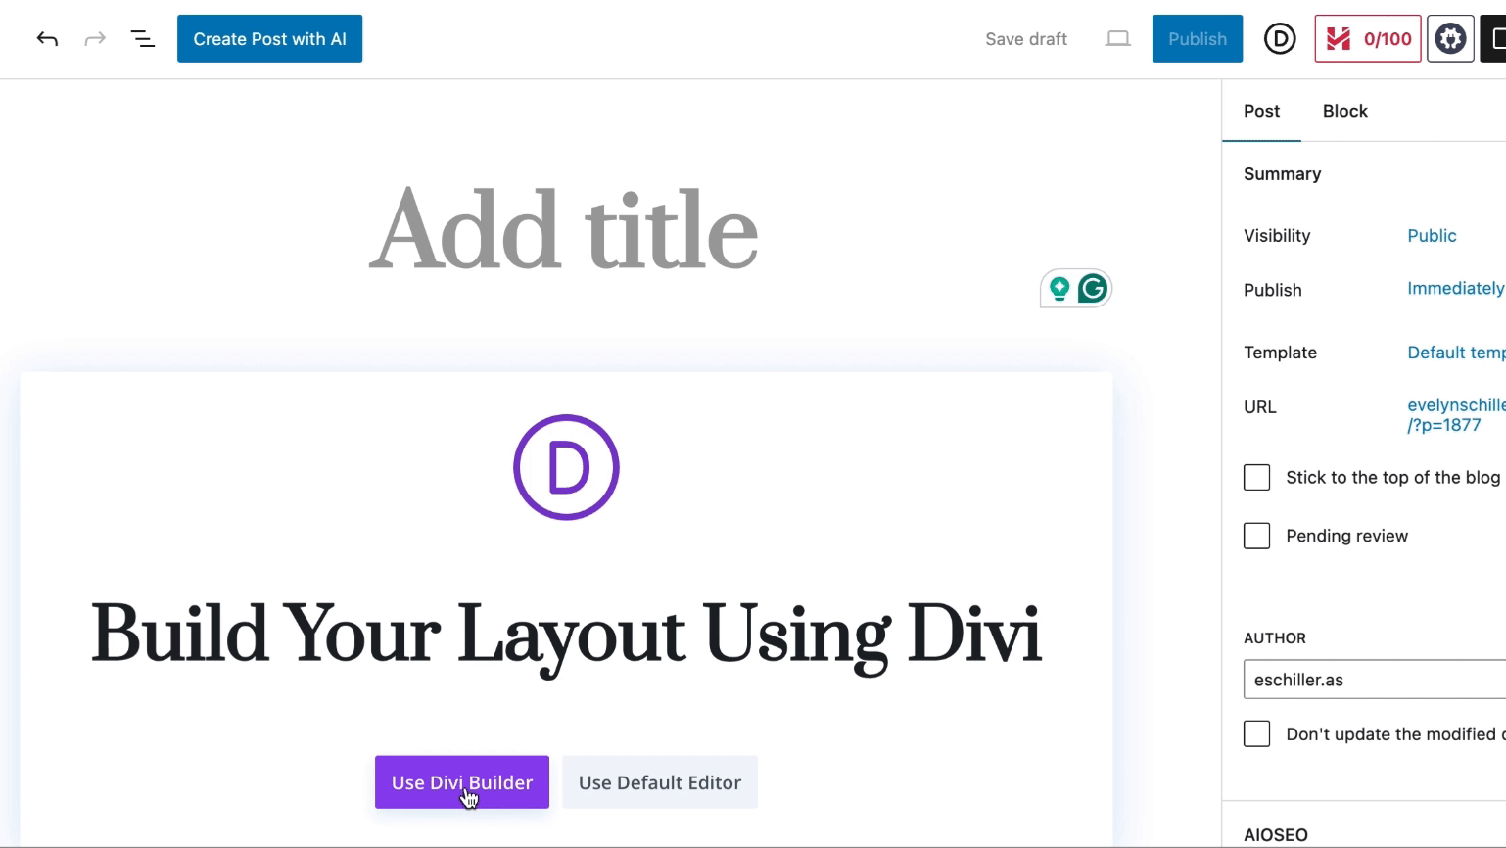Viewport: 1506px width, 848px height.
Task: Click the laptop Preview icon
Action: 1117,39
